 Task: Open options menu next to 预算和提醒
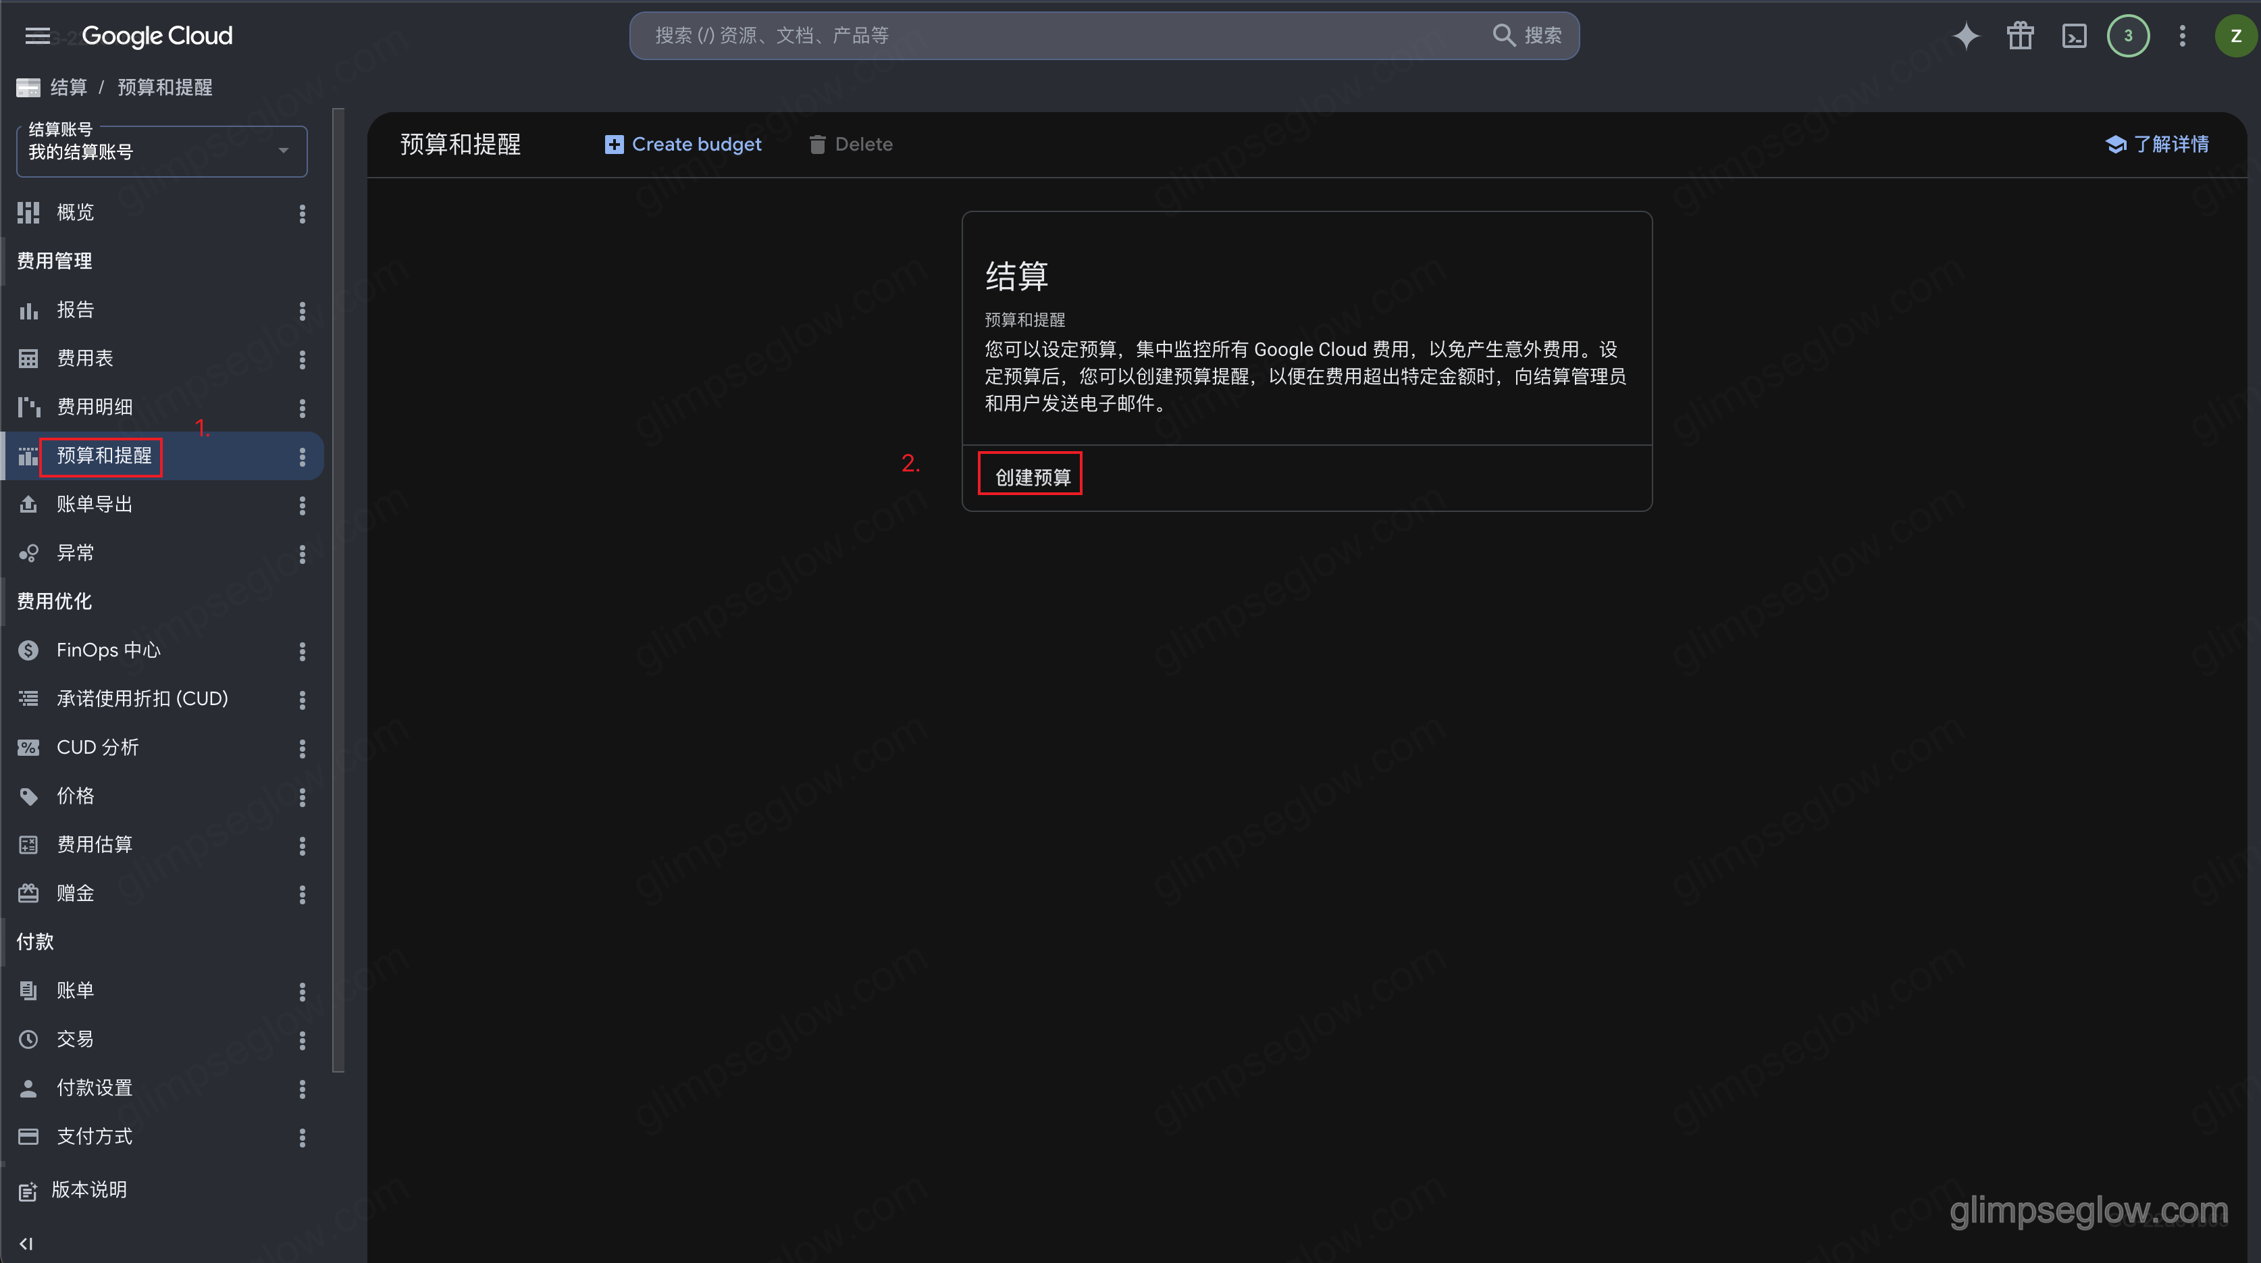pyautogui.click(x=302, y=457)
